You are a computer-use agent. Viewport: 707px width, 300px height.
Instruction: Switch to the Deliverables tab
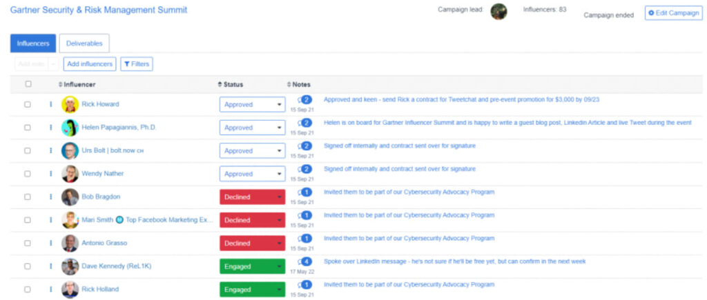(x=84, y=43)
